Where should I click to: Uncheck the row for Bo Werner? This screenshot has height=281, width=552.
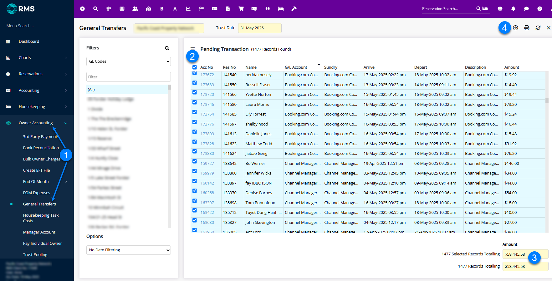point(195,161)
